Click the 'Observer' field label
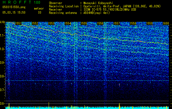 coord(56,3)
